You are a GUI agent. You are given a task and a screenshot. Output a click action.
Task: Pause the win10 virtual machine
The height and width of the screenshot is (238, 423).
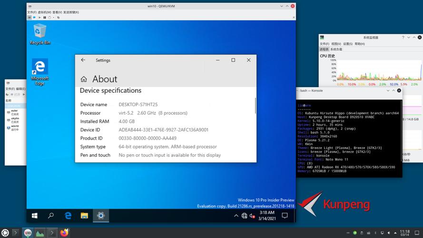tap(45, 18)
